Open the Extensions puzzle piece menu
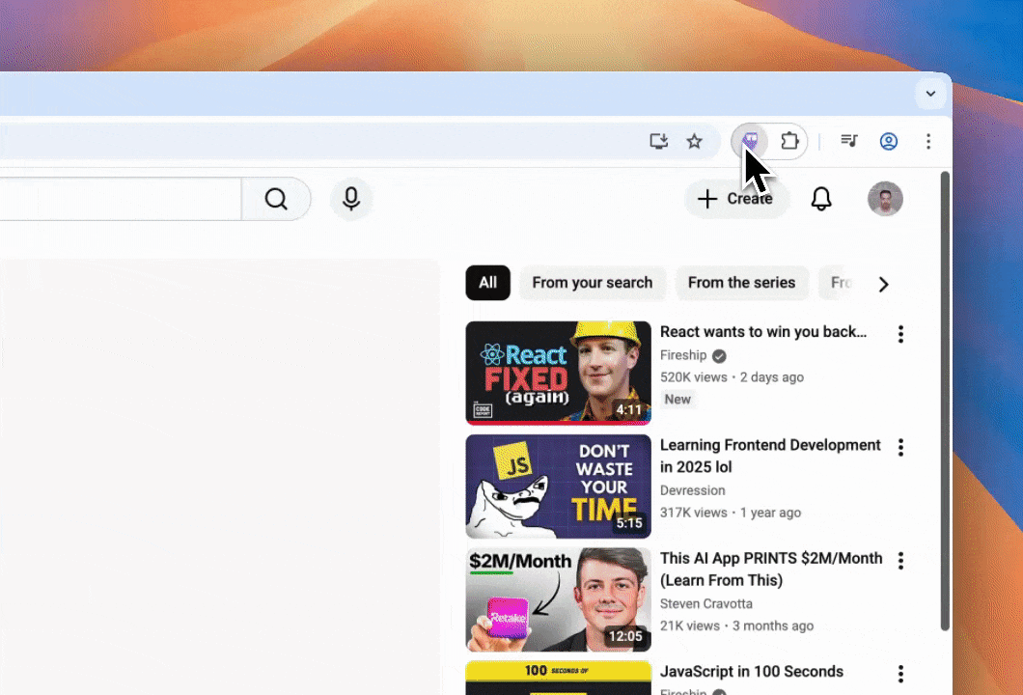 pyautogui.click(x=789, y=142)
